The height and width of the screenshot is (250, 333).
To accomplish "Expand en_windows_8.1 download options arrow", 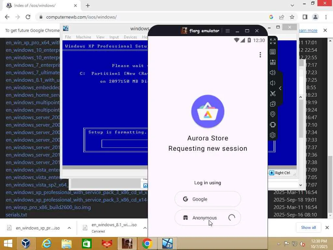I will [145, 228].
